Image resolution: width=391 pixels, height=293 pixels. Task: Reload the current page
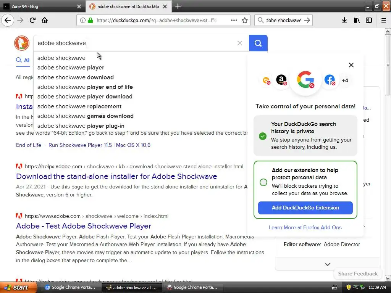coord(32,20)
